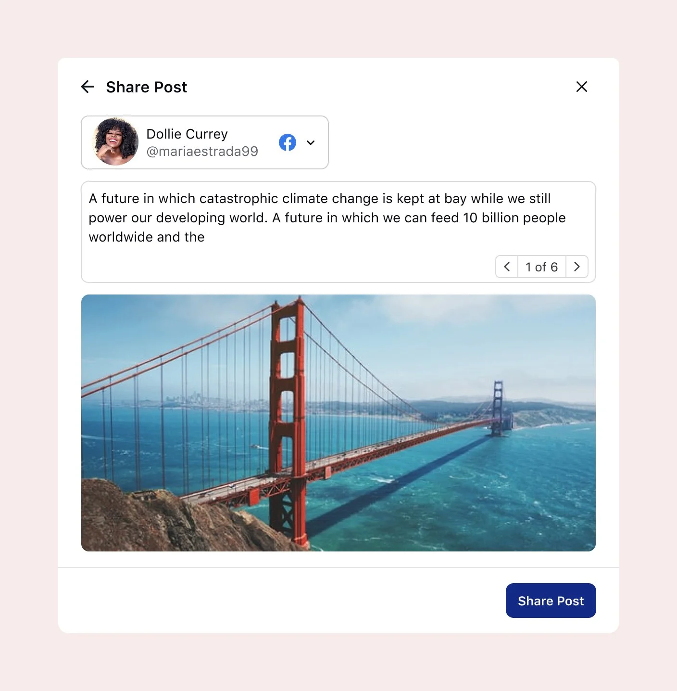Click the blue Share Post button
The height and width of the screenshot is (691, 677).
point(551,601)
